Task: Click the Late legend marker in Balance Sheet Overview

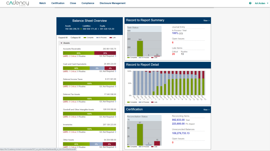Action: click(111, 37)
